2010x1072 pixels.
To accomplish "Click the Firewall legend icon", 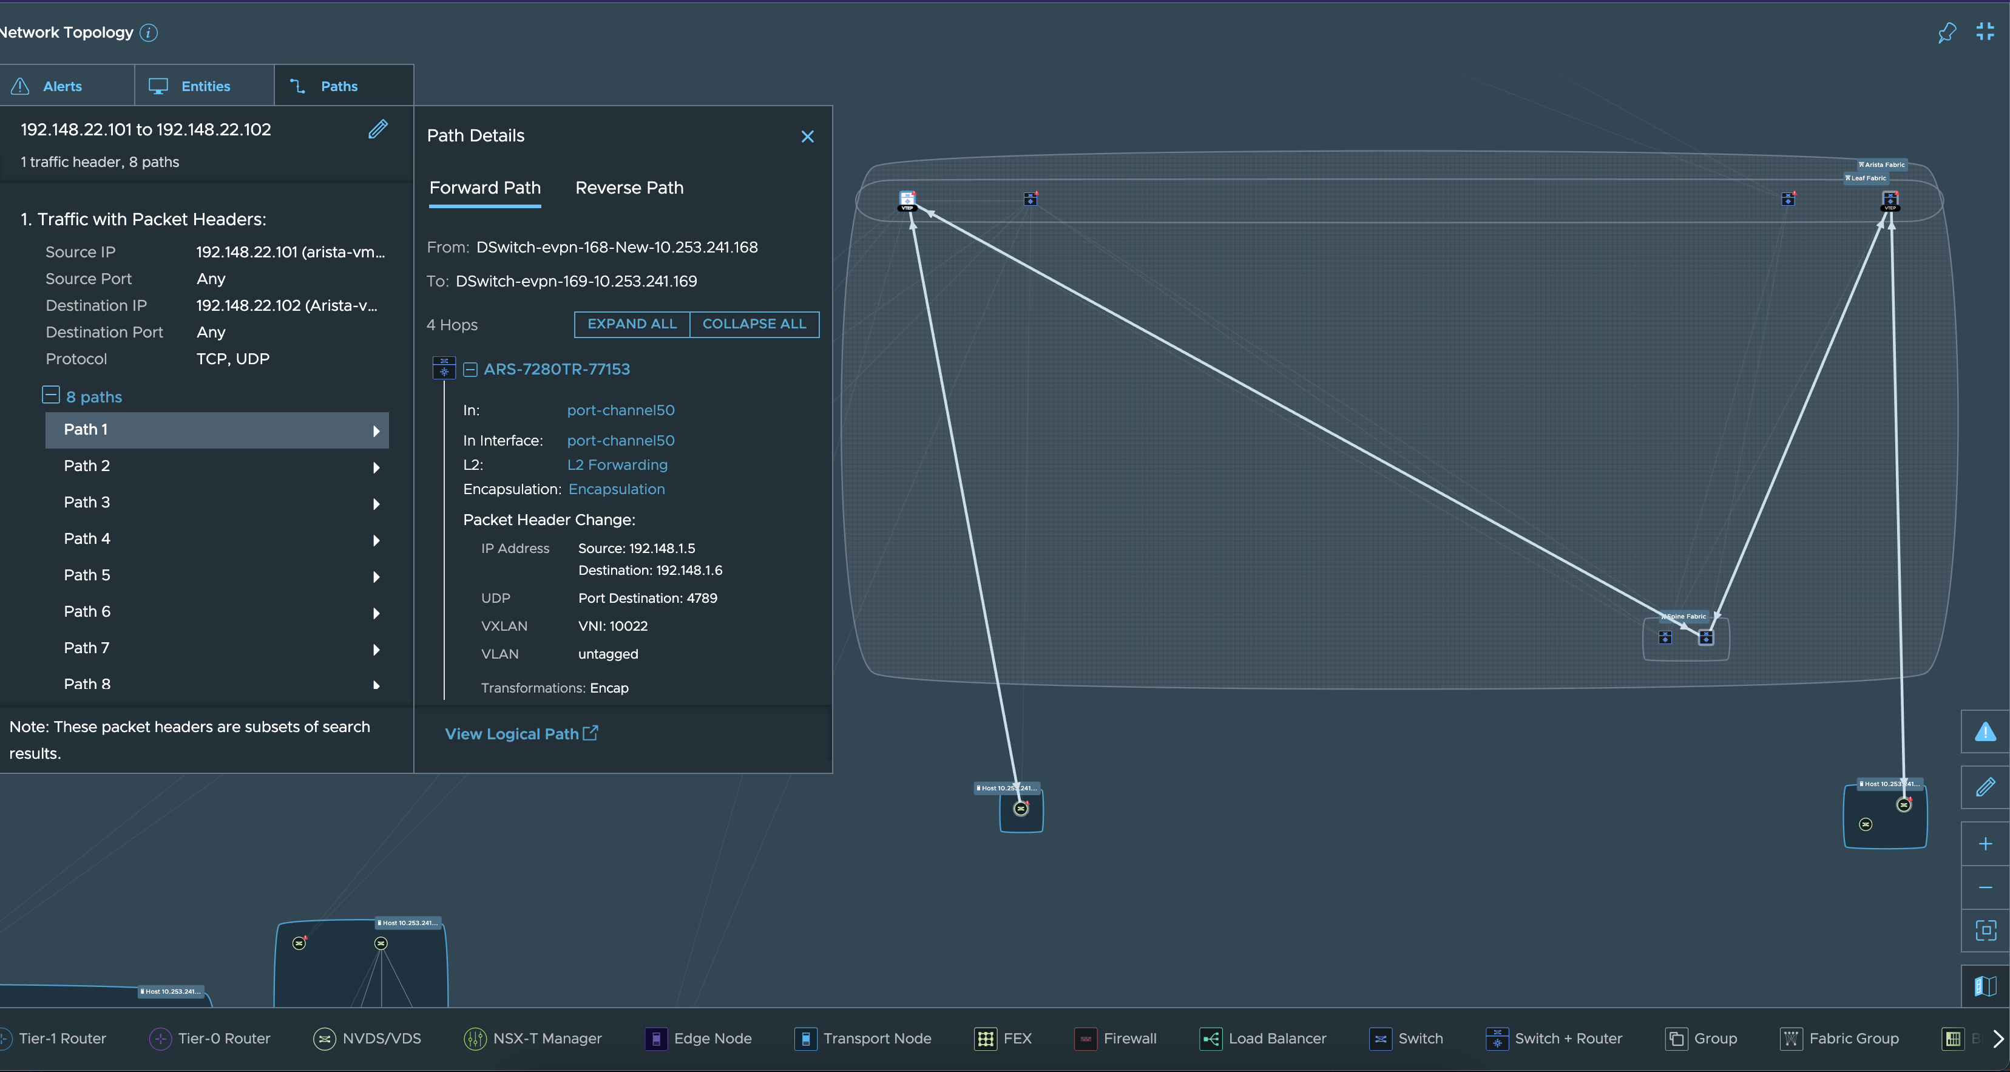I will click(x=1086, y=1037).
